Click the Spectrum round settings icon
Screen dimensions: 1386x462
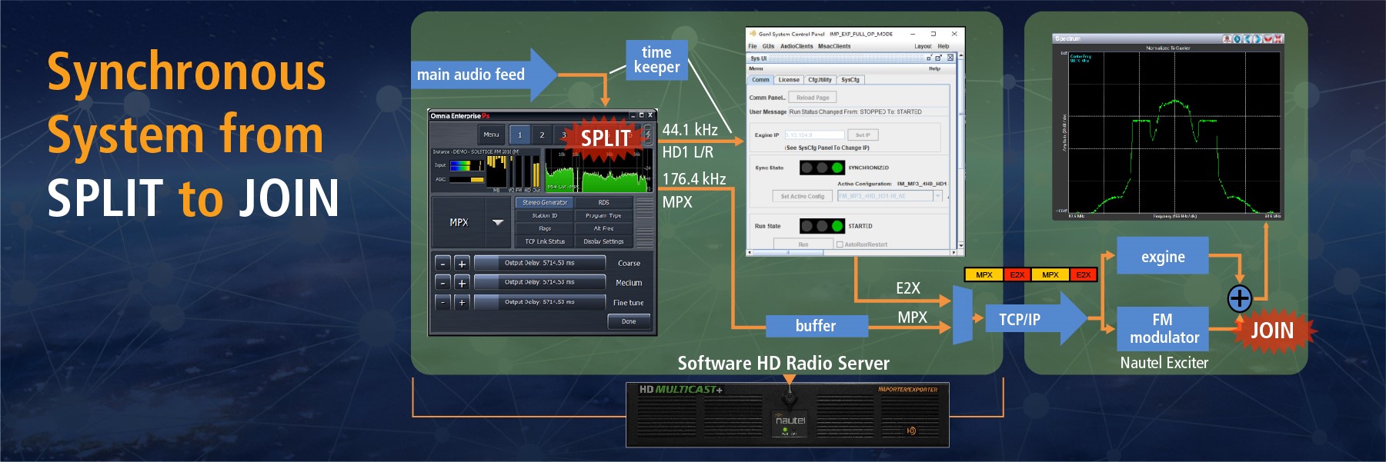tap(1237, 38)
